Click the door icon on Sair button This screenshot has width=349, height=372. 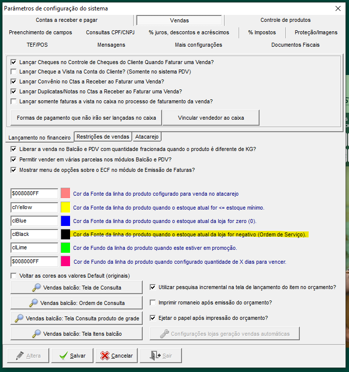[x=154, y=356]
